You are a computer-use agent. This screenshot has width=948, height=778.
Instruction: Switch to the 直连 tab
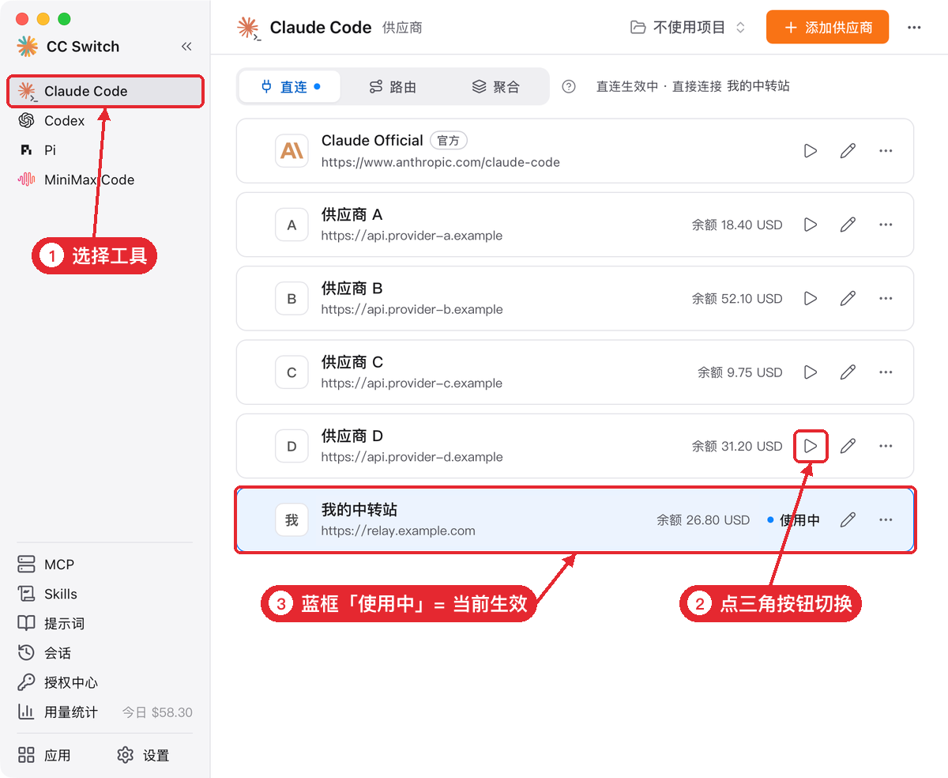point(290,87)
